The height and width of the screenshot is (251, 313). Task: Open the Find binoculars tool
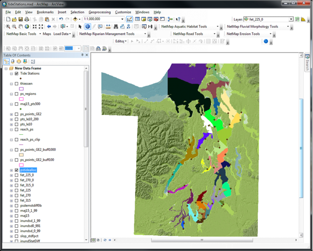[x=116, y=27]
